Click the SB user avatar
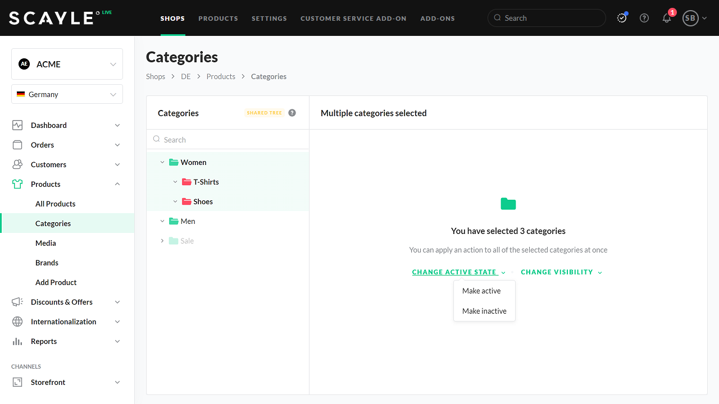Image resolution: width=719 pixels, height=404 pixels. tap(690, 18)
